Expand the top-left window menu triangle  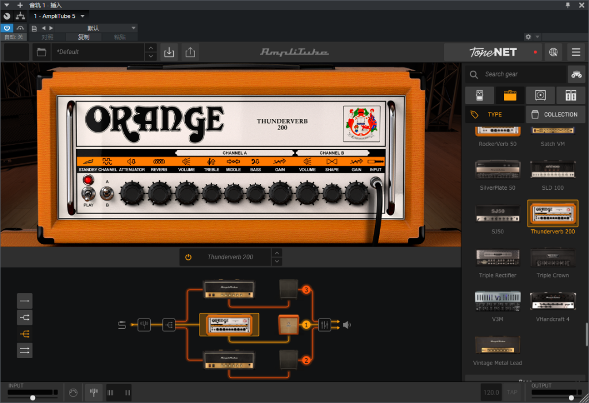tap(6, 5)
